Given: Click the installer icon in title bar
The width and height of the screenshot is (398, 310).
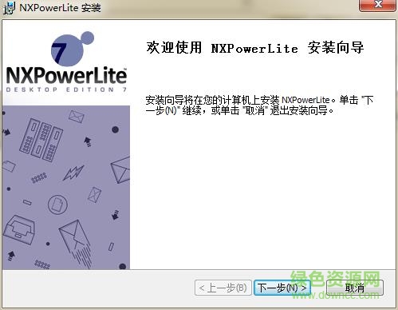Looking at the screenshot, I should point(9,8).
